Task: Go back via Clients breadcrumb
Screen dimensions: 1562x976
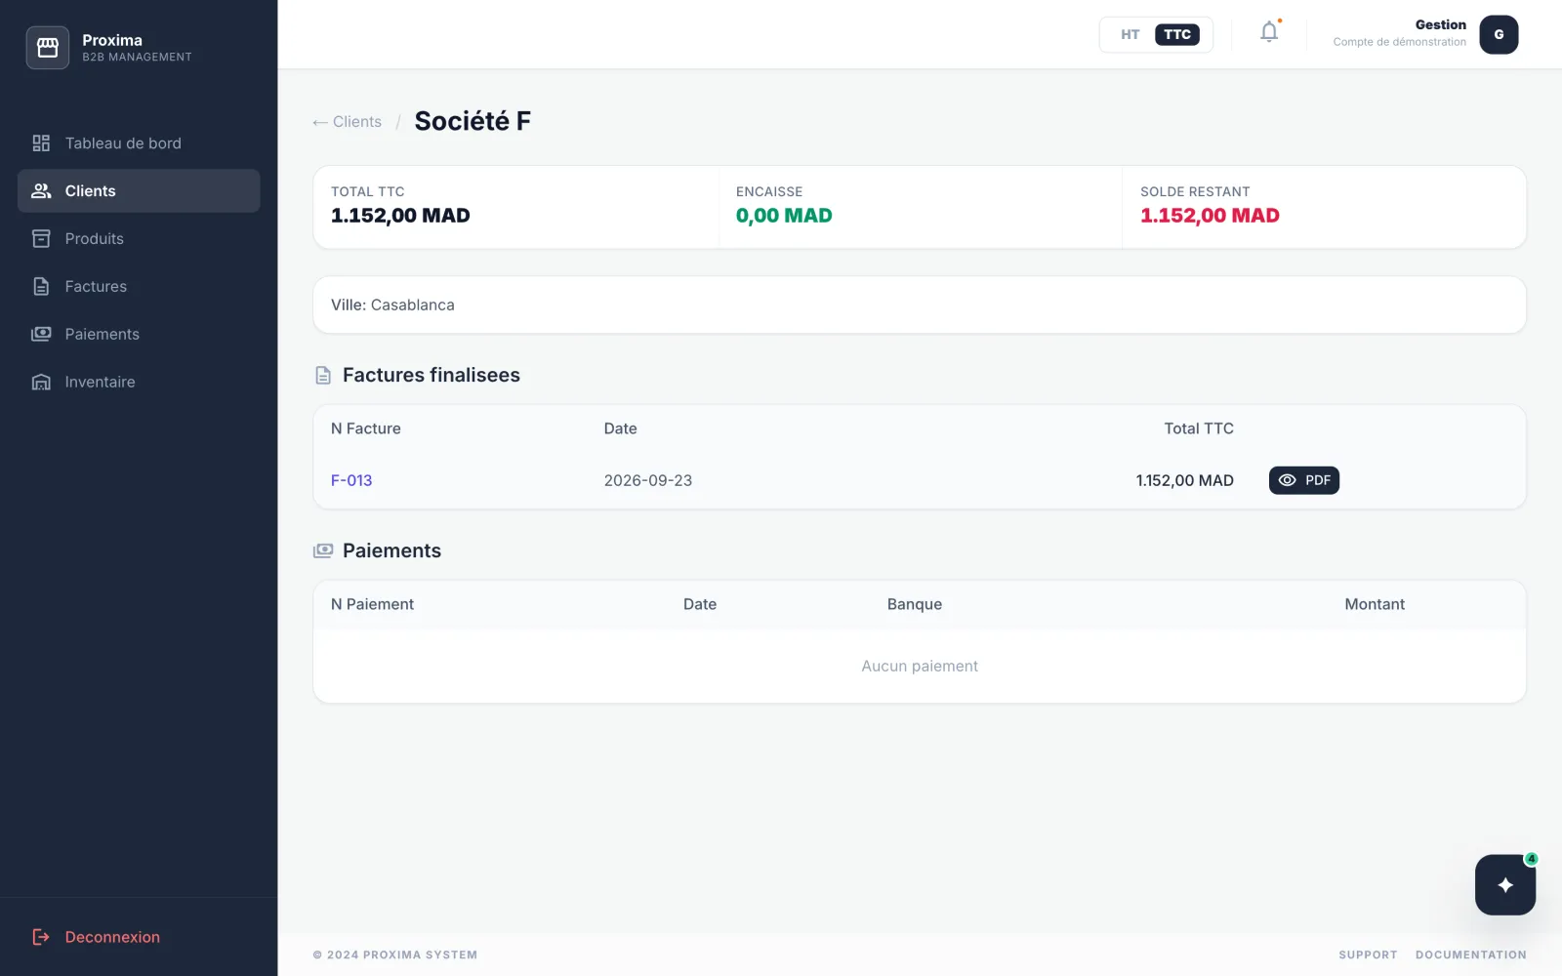Action: pos(347,122)
